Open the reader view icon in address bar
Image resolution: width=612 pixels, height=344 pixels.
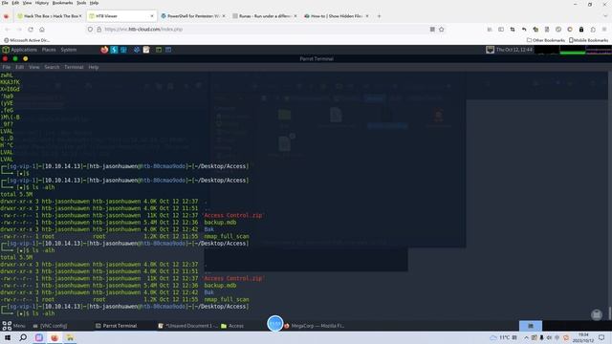click(x=432, y=30)
